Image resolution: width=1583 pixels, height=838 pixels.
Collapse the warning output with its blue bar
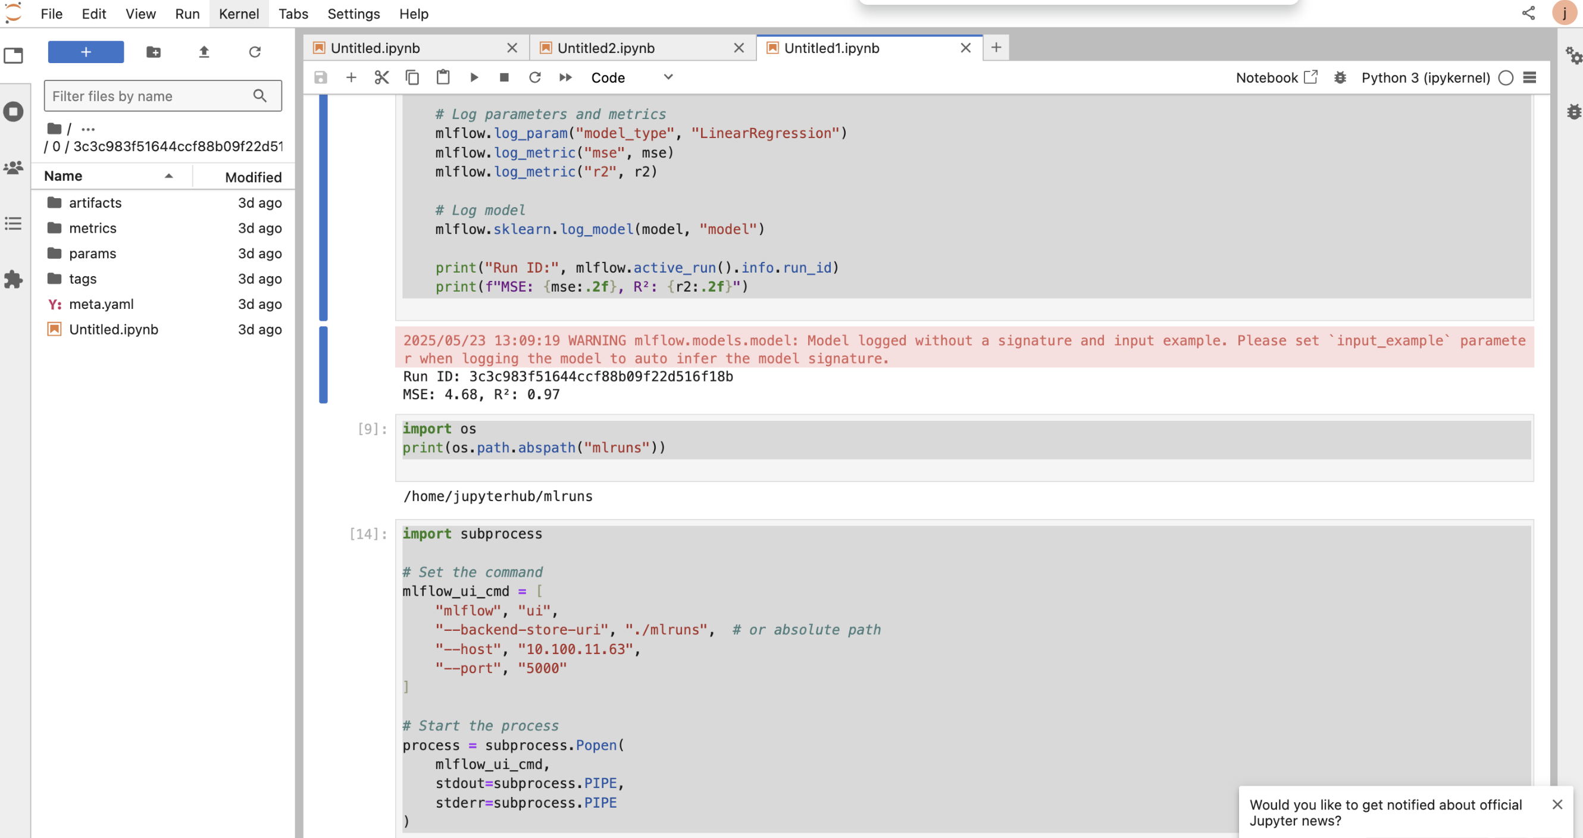pos(323,364)
